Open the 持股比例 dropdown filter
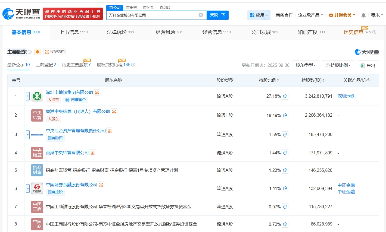This screenshot has width=386, height=232. click(338, 65)
